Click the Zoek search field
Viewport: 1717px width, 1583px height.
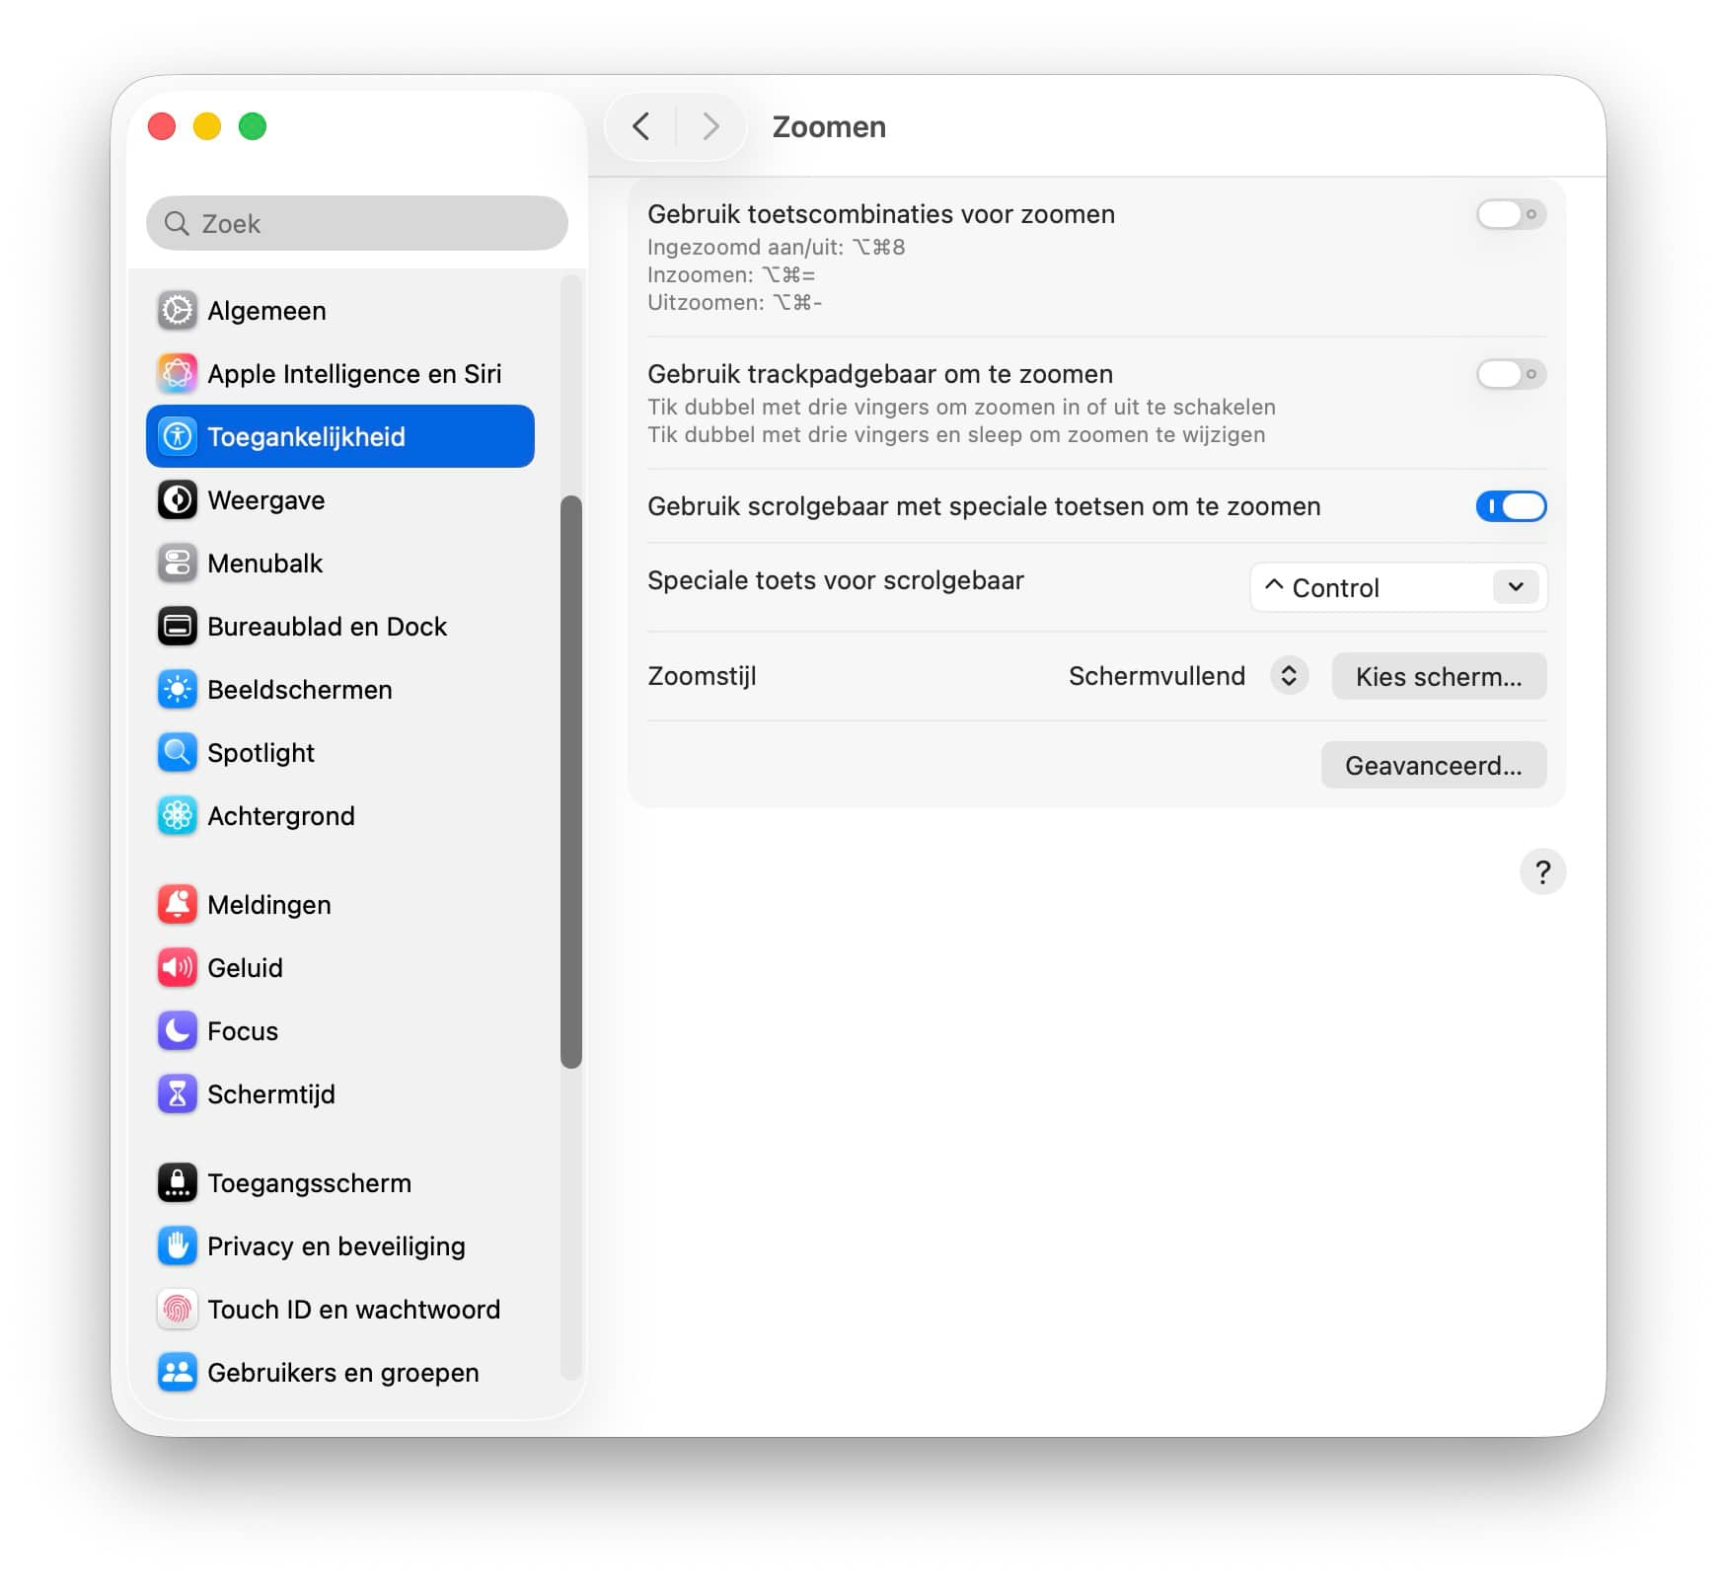357,224
